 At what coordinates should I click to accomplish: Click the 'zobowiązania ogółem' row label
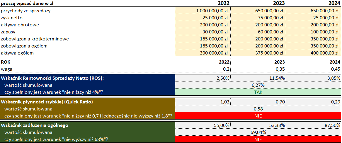pos(24,46)
